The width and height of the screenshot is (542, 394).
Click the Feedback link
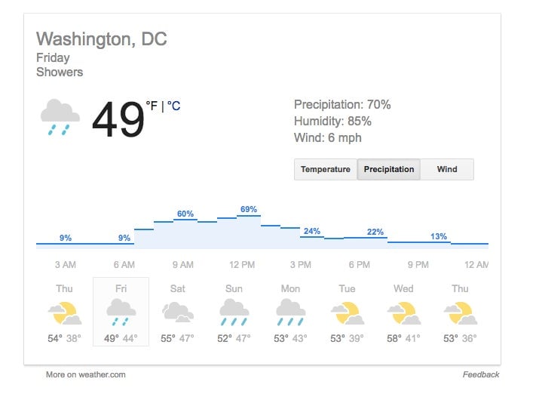pos(481,374)
